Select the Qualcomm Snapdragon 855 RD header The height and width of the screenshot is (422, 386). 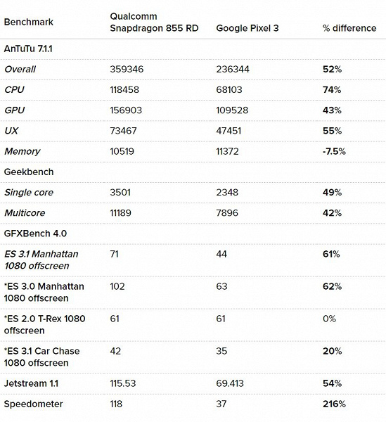[154, 22]
